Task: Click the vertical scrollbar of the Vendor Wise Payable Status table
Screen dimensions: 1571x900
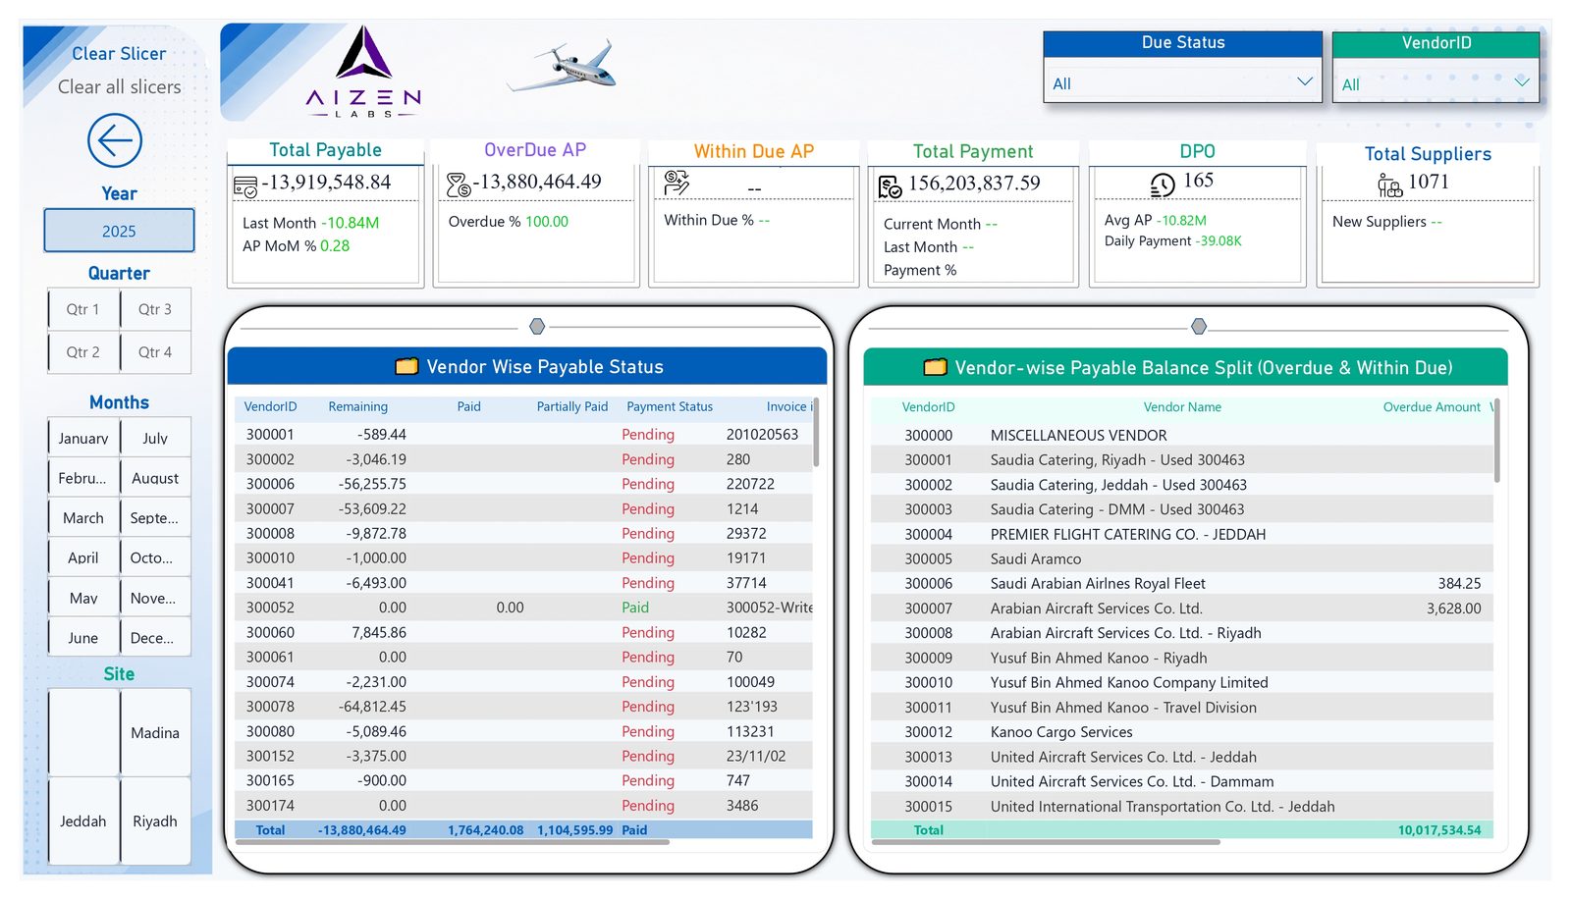Action: [816, 432]
